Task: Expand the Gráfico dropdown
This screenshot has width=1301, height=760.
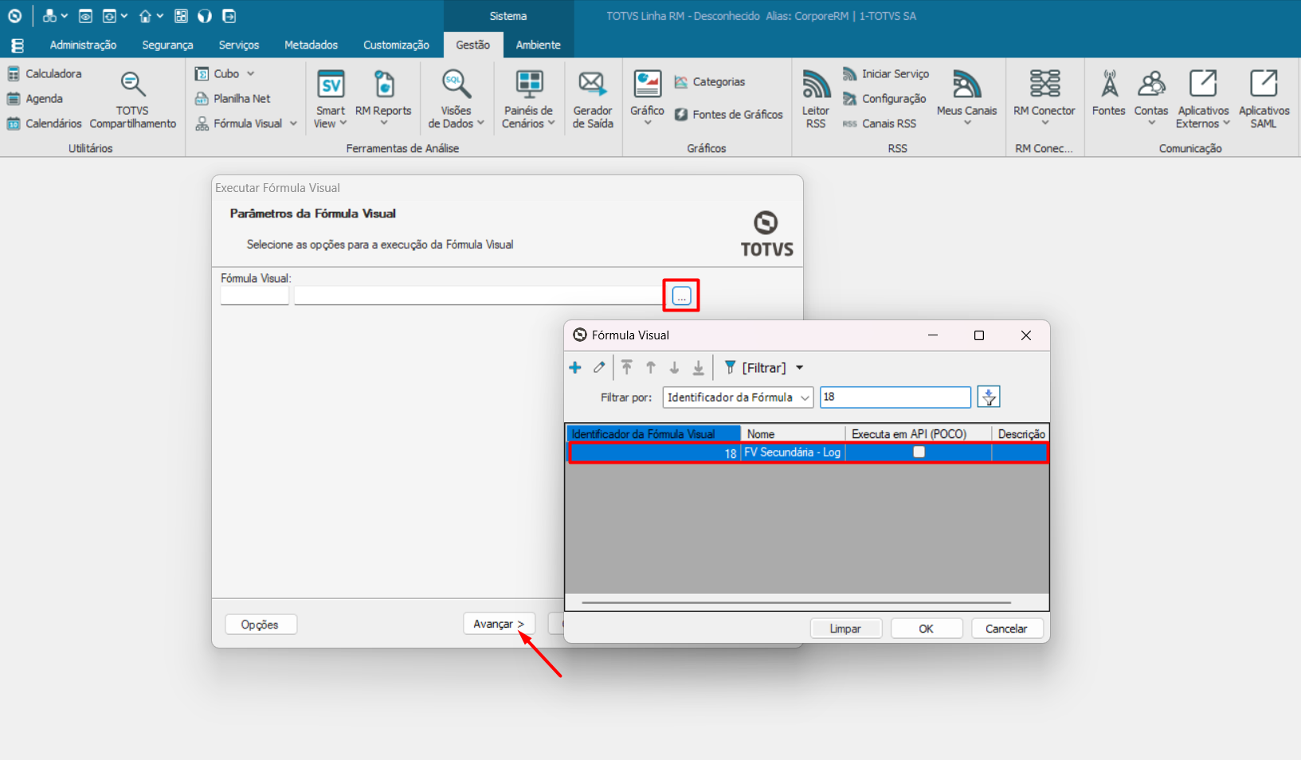Action: coord(647,123)
